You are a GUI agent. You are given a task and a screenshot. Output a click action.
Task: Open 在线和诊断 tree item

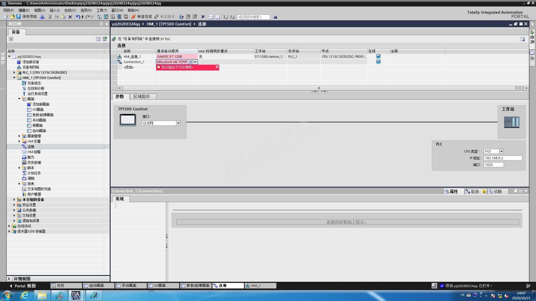click(36, 88)
